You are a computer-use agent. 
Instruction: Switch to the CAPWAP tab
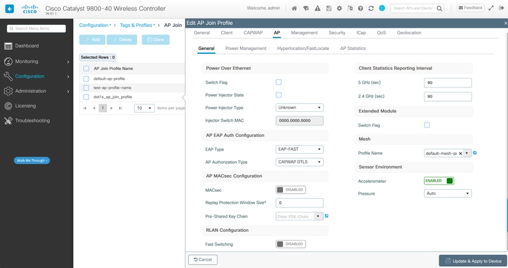click(253, 32)
